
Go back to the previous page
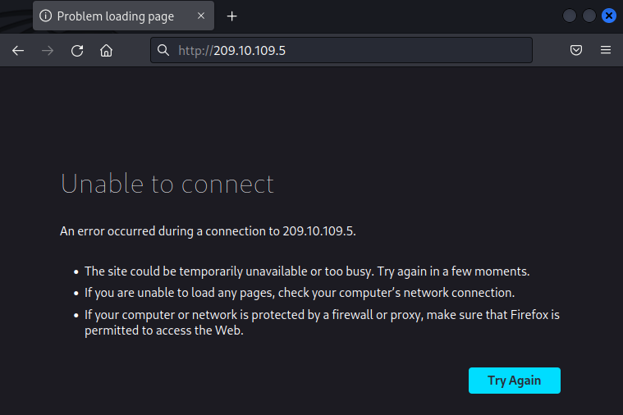18,51
